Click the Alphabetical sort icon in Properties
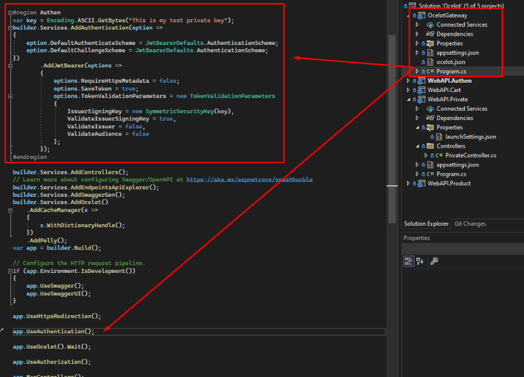This screenshot has width=524, height=377. pos(420,261)
